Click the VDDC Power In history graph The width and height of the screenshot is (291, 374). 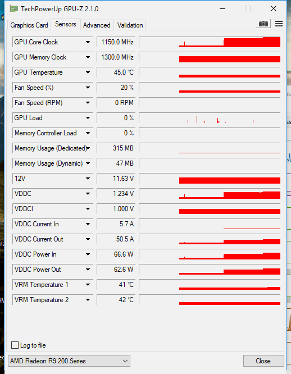pos(210,254)
